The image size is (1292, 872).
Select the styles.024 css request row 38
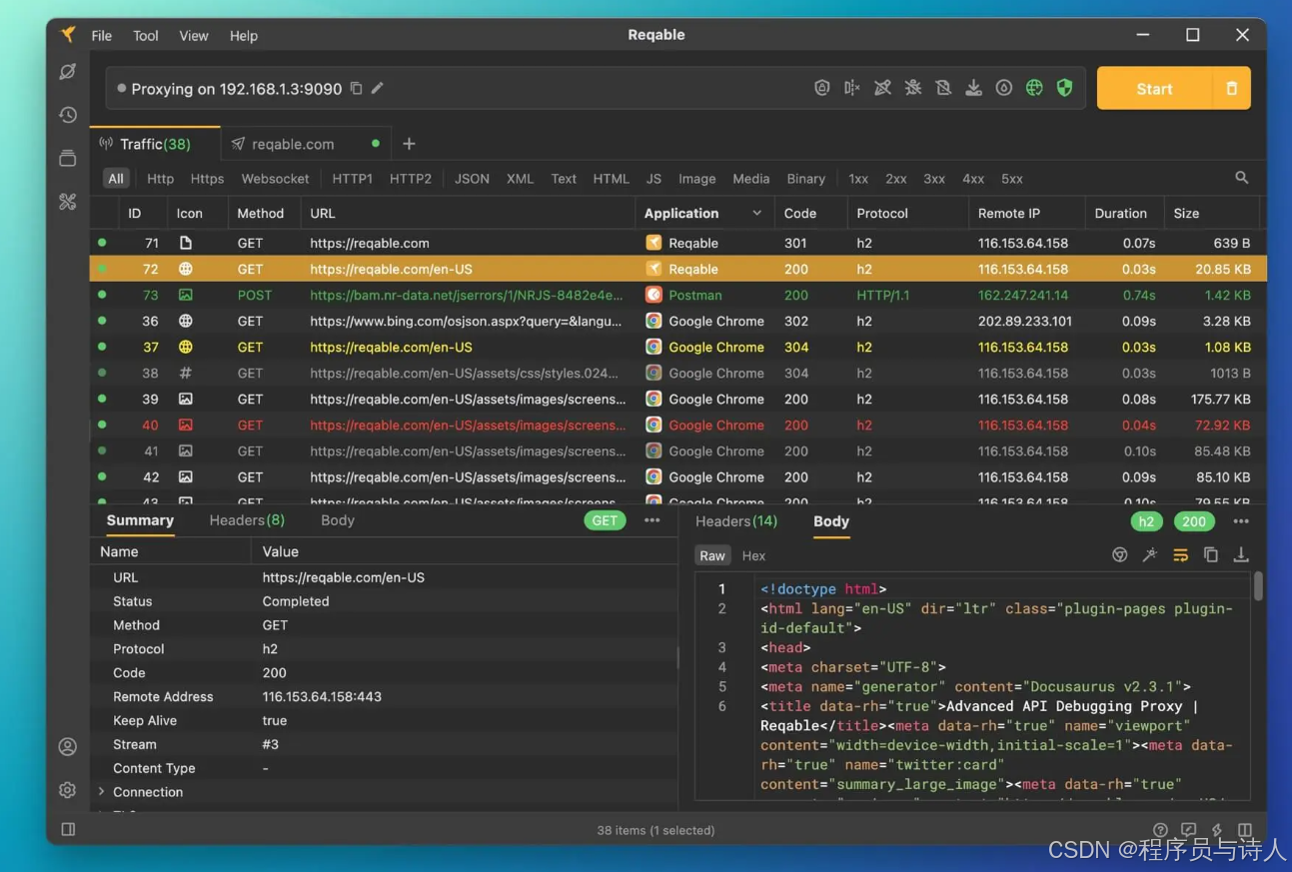677,373
